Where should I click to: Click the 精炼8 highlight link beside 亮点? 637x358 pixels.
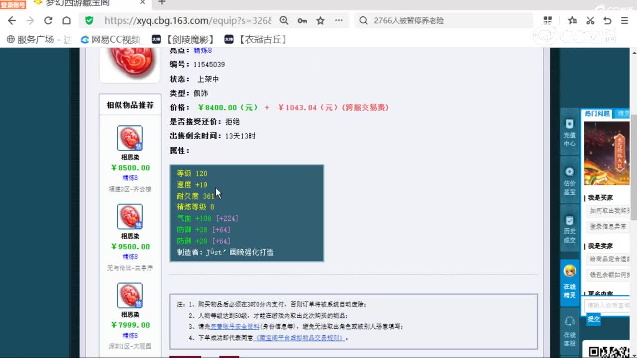[203, 50]
